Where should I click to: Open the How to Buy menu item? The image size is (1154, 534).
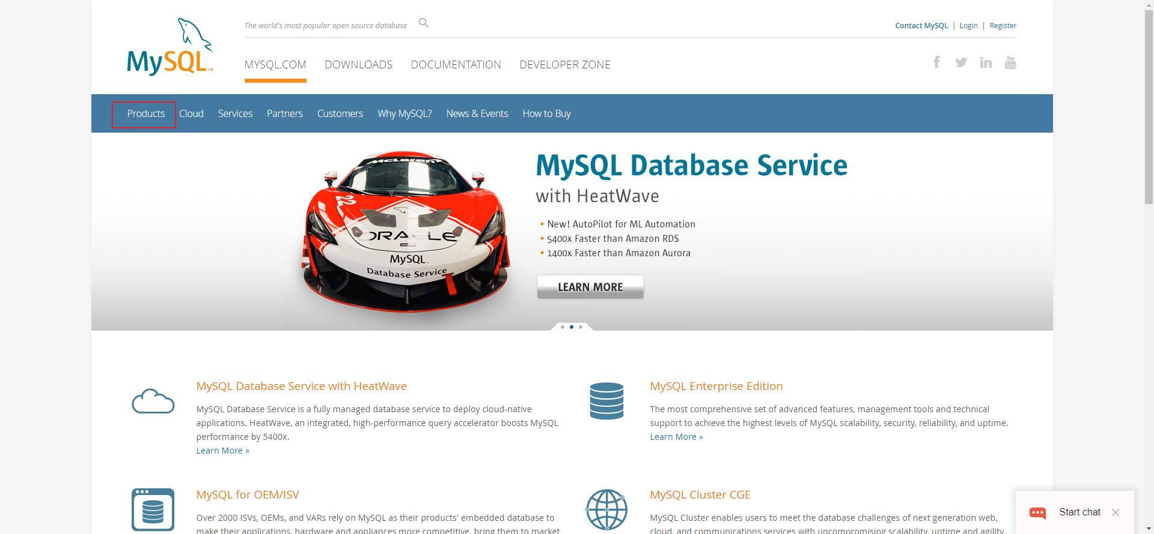[547, 114]
